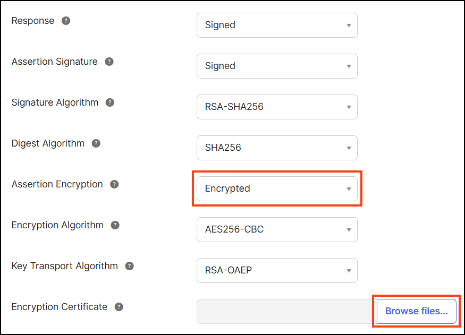Open the RSA-SHA256 Signature Algorithm dropdown

click(276, 107)
